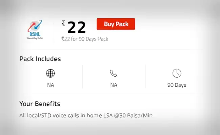Click the blue BSNL lettering in logo

(35, 34)
